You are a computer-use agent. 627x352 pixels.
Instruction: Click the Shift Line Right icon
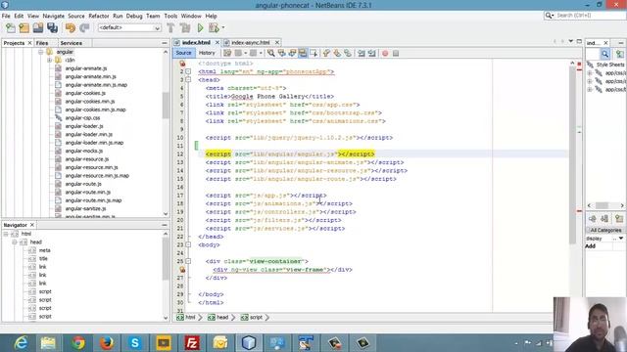click(372, 53)
